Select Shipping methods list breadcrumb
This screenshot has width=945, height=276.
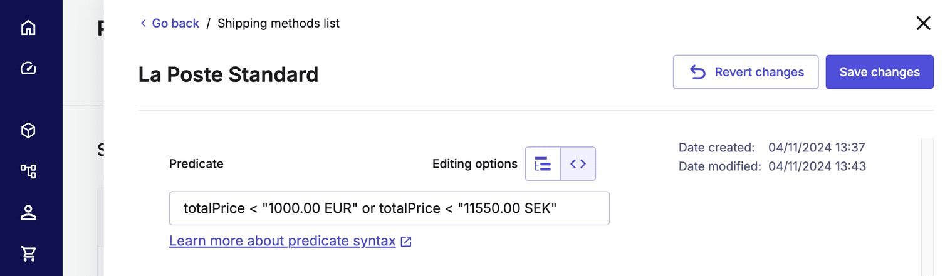click(278, 24)
